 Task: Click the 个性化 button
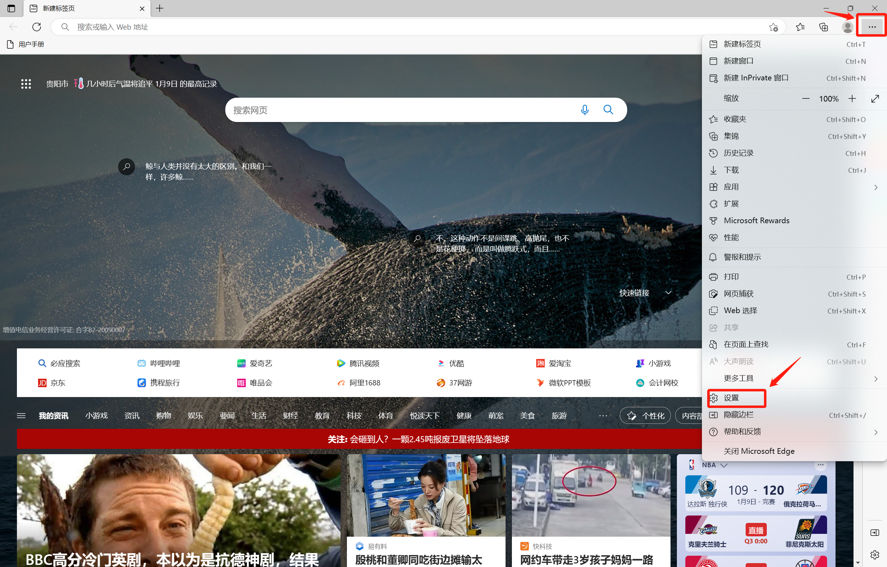point(645,416)
